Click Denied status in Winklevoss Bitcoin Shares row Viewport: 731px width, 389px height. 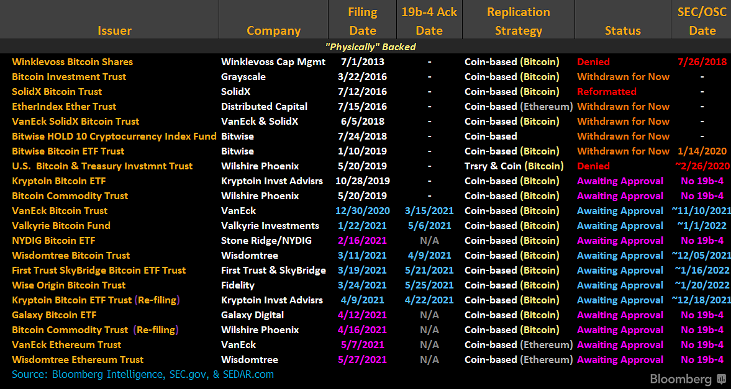tap(594, 61)
